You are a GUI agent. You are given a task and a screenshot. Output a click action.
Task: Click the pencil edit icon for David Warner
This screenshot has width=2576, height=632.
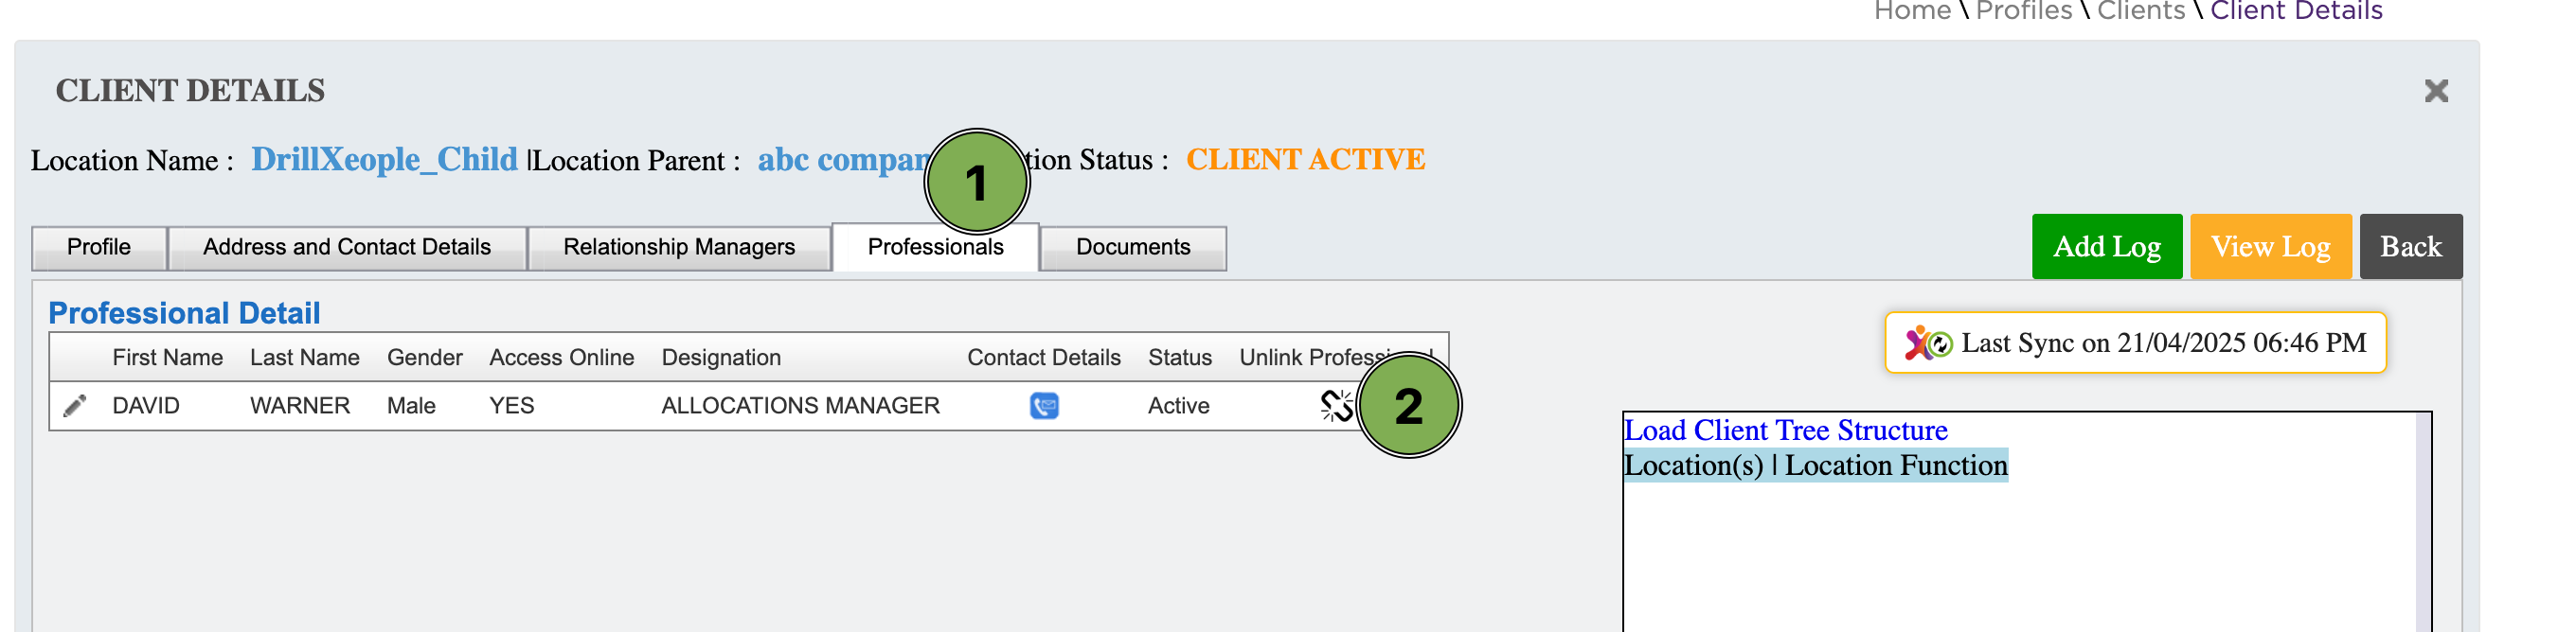[75, 405]
